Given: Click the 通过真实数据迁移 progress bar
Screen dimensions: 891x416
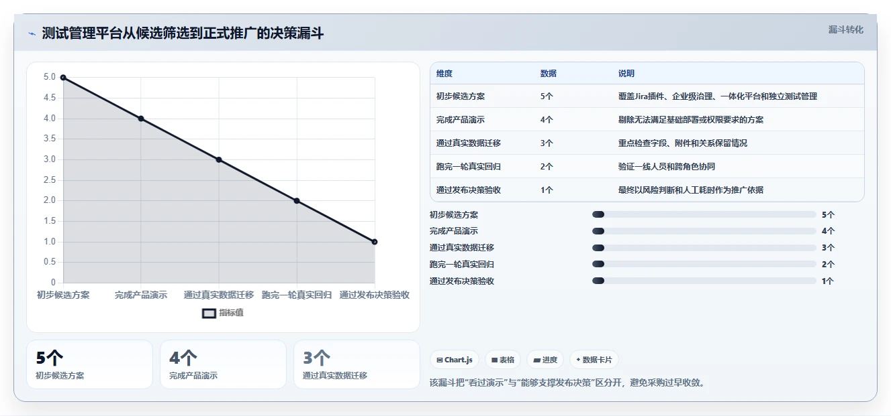Looking at the screenshot, I should 704,248.
